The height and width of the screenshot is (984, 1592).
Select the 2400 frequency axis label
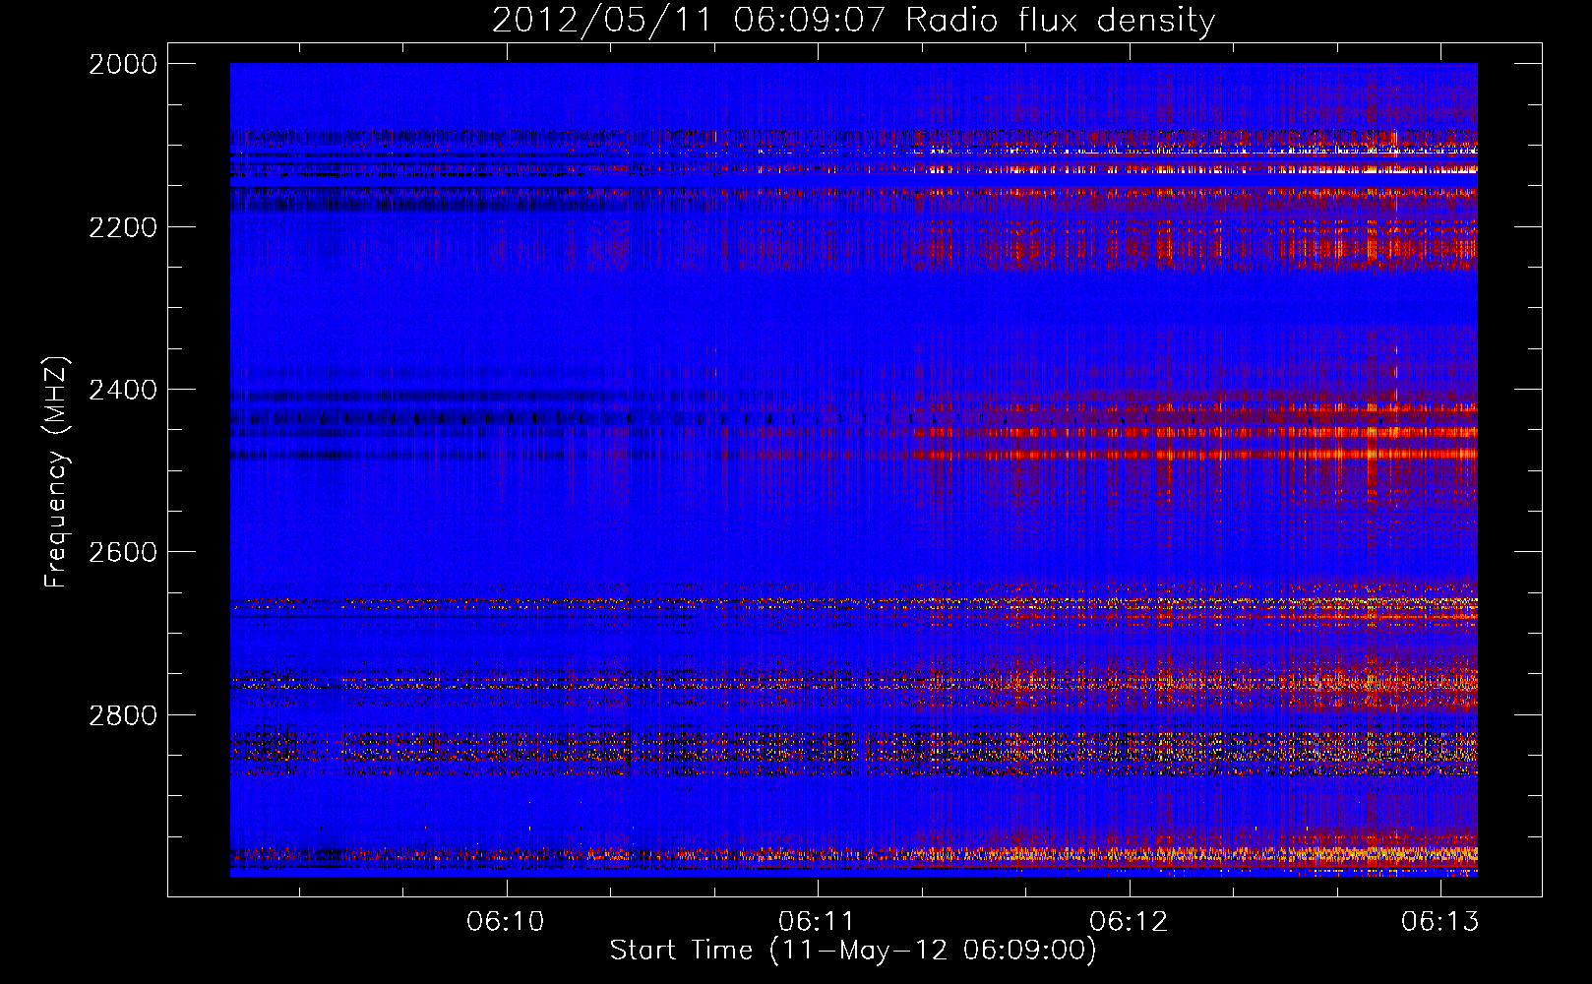(122, 390)
